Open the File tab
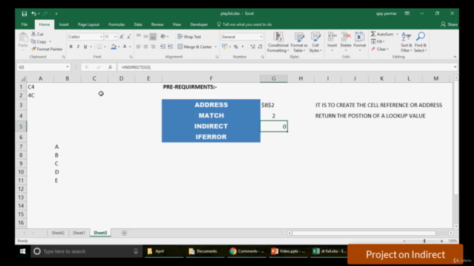This screenshot has width=474, height=266. 24,24
